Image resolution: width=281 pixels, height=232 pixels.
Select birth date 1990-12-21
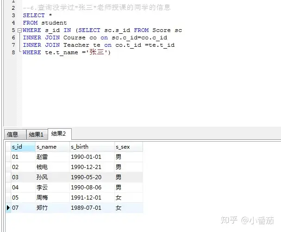click(92, 167)
